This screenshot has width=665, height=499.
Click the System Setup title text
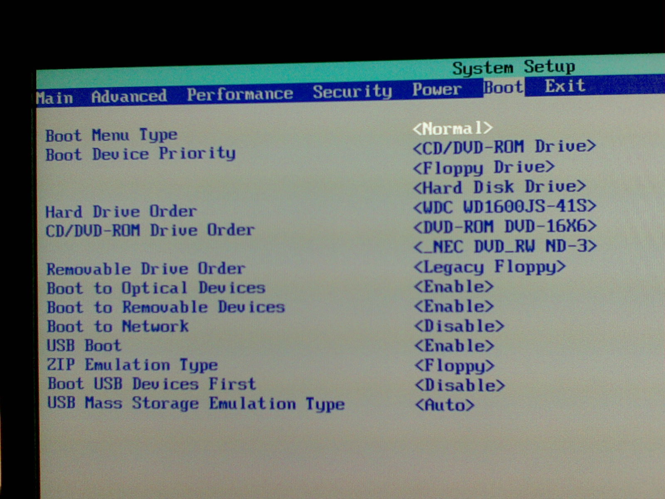pos(514,67)
